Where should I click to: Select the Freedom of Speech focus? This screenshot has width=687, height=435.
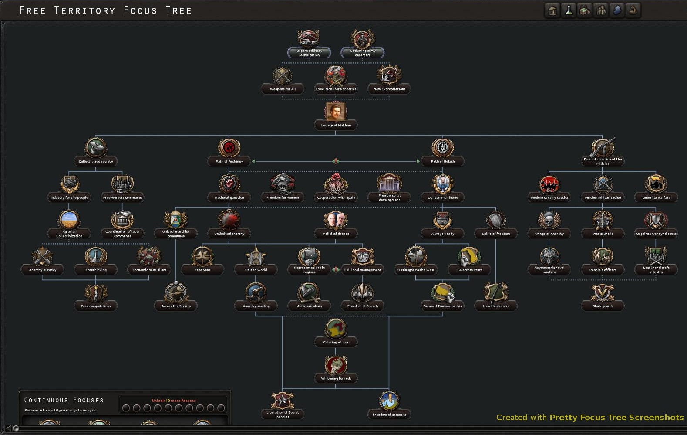click(x=362, y=297)
